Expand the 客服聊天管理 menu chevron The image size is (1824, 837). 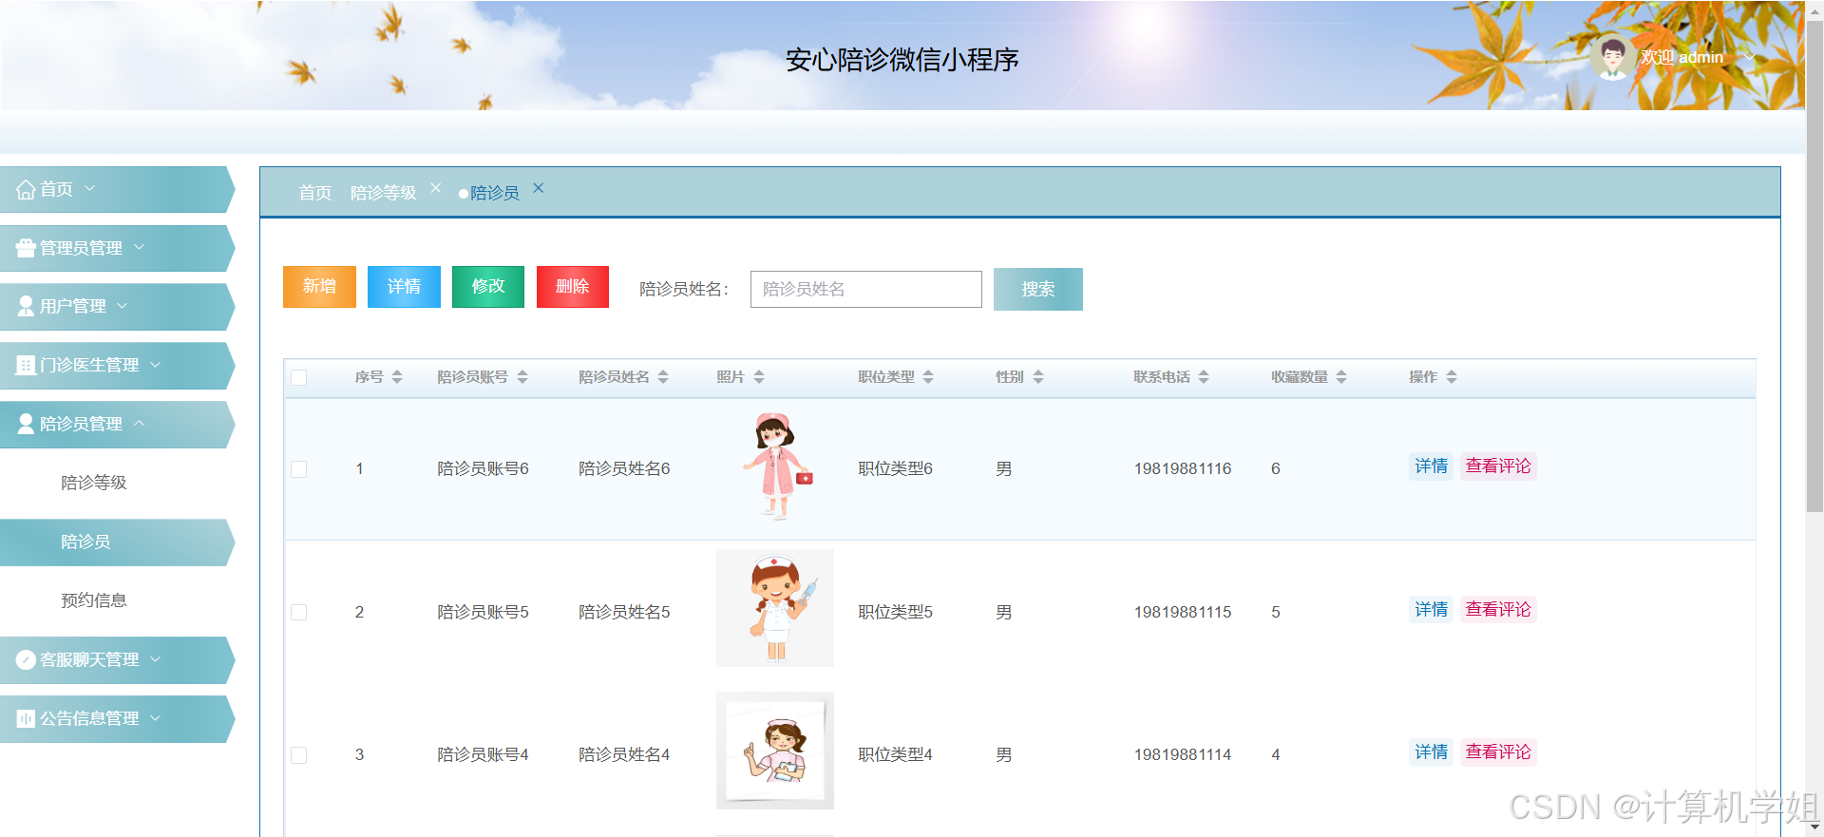(156, 658)
